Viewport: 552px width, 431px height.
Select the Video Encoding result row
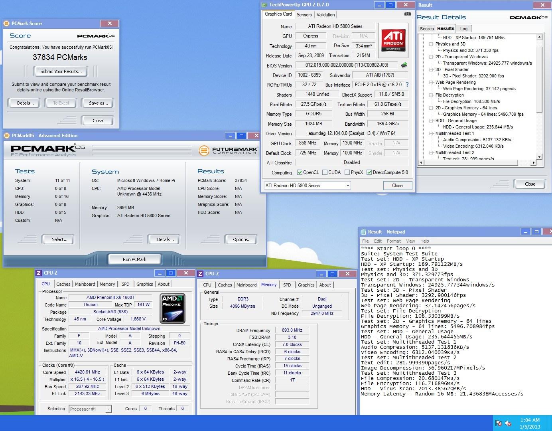click(473, 146)
